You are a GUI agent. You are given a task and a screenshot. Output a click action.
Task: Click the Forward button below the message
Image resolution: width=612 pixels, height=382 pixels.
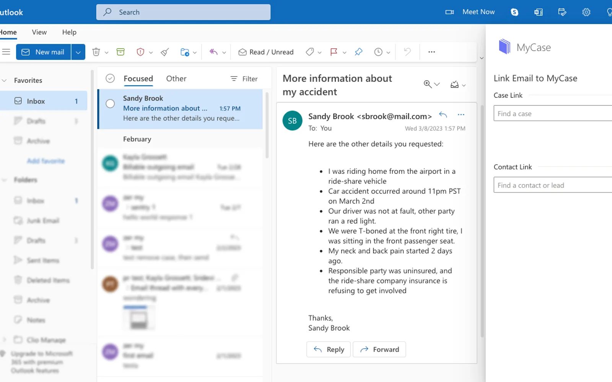(x=379, y=349)
